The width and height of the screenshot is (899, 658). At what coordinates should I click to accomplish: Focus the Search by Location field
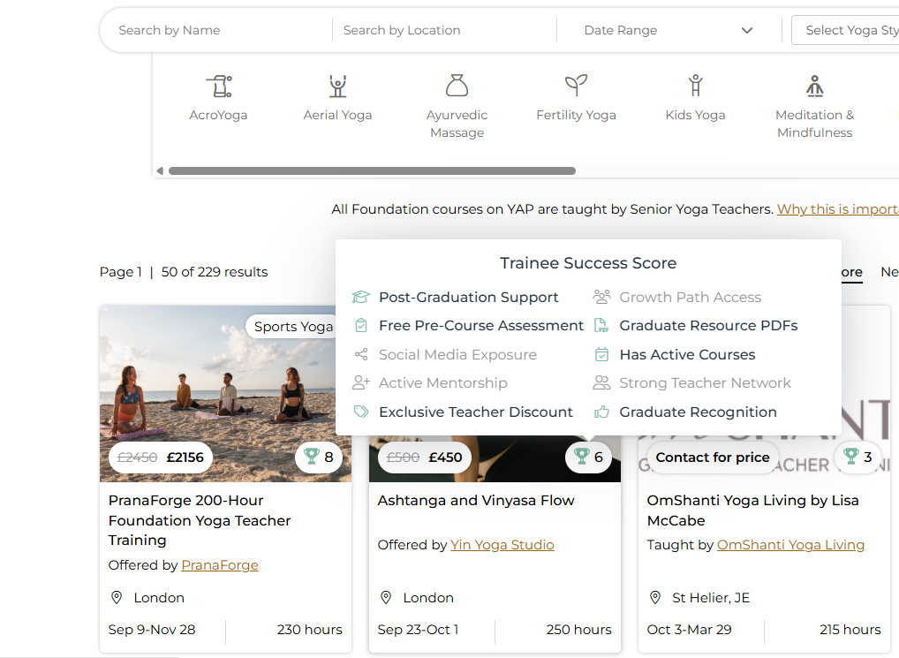444,30
